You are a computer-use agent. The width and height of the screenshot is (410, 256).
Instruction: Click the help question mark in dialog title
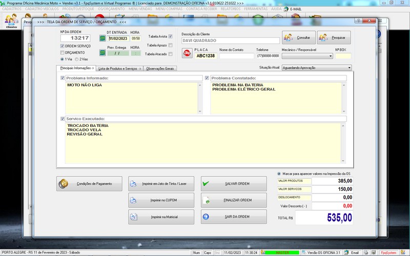tap(358, 20)
